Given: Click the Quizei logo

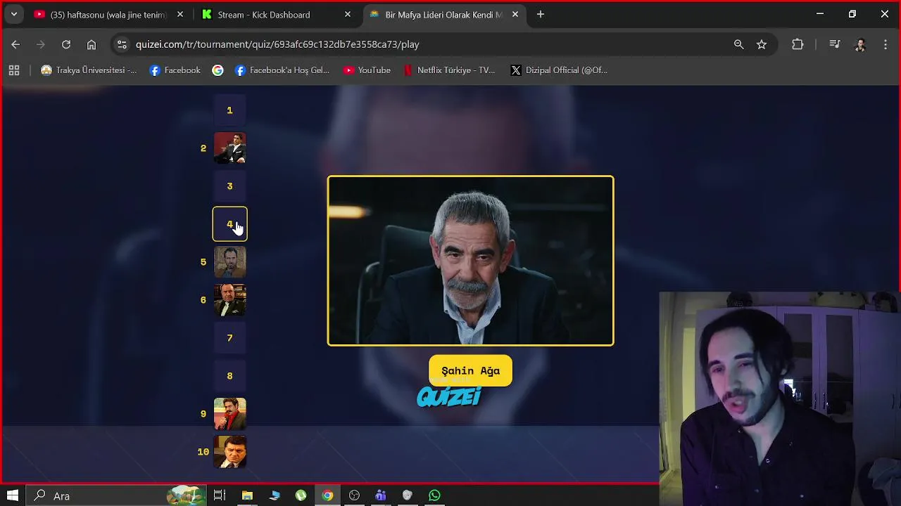Looking at the screenshot, I should [448, 397].
